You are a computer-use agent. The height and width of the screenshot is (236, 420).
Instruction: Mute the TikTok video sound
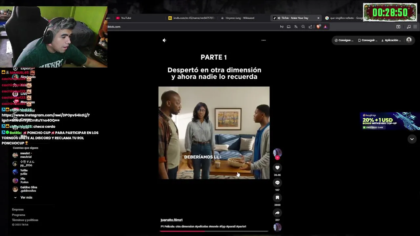click(x=164, y=40)
